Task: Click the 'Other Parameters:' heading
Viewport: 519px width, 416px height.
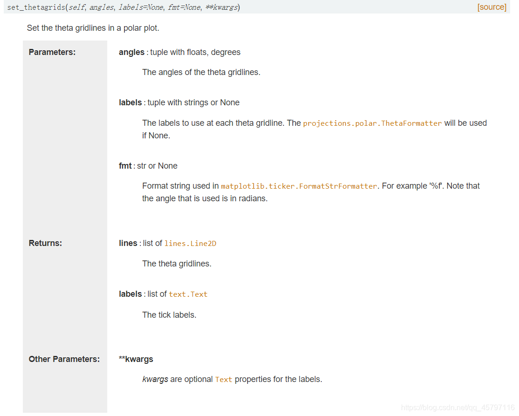Action: [x=64, y=359]
